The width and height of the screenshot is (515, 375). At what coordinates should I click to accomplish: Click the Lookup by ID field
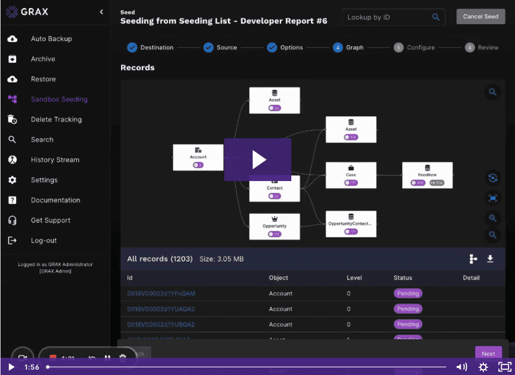[x=388, y=17]
